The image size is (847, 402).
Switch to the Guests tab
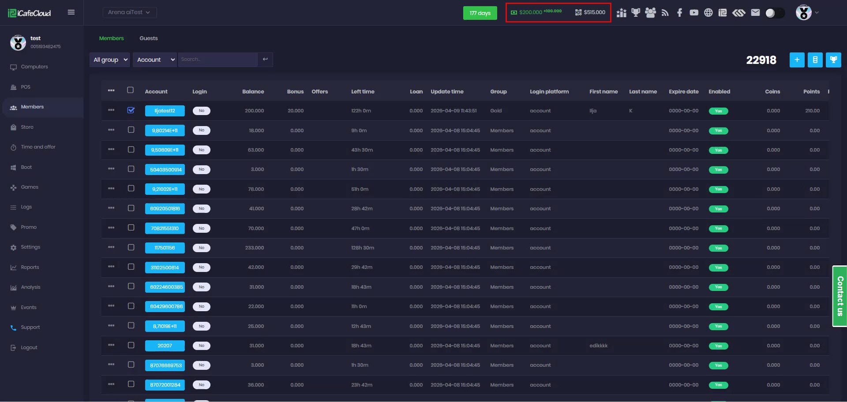(x=149, y=38)
